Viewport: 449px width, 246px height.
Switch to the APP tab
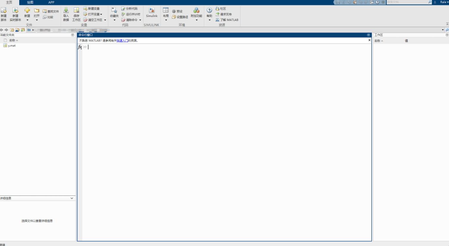[51, 2]
